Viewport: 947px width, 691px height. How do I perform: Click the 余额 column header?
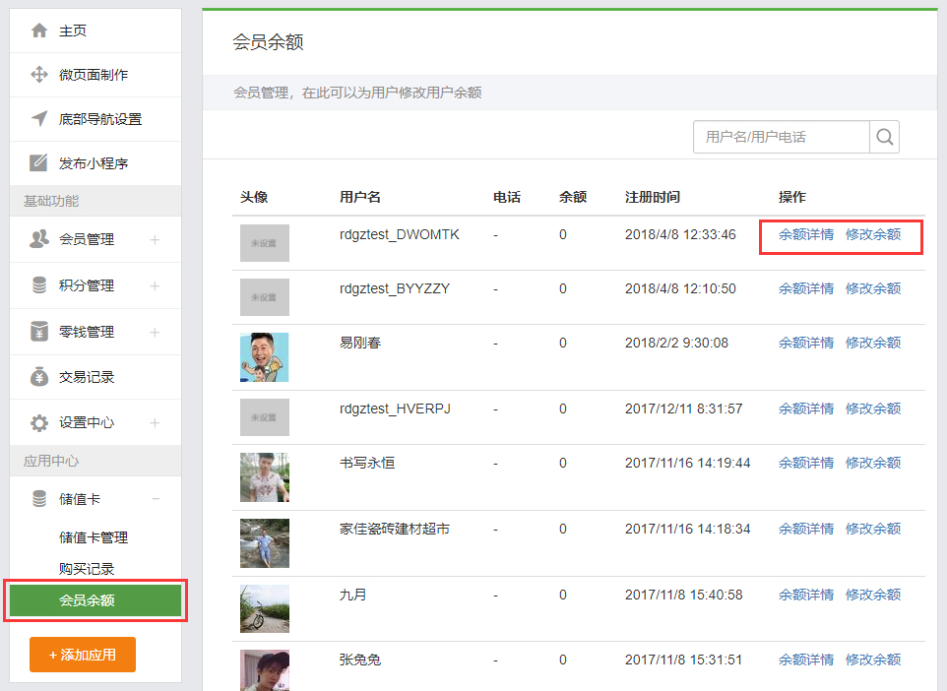pyautogui.click(x=573, y=197)
